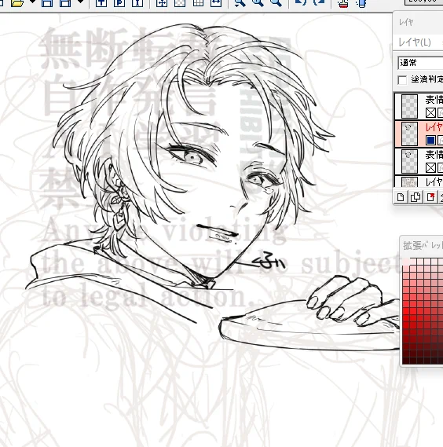Click the 拡張パレット palette title bar
443x447 pixels.
(x=422, y=246)
